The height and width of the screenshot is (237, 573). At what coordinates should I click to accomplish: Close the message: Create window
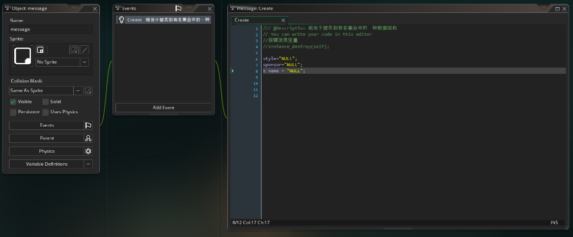[x=564, y=8]
